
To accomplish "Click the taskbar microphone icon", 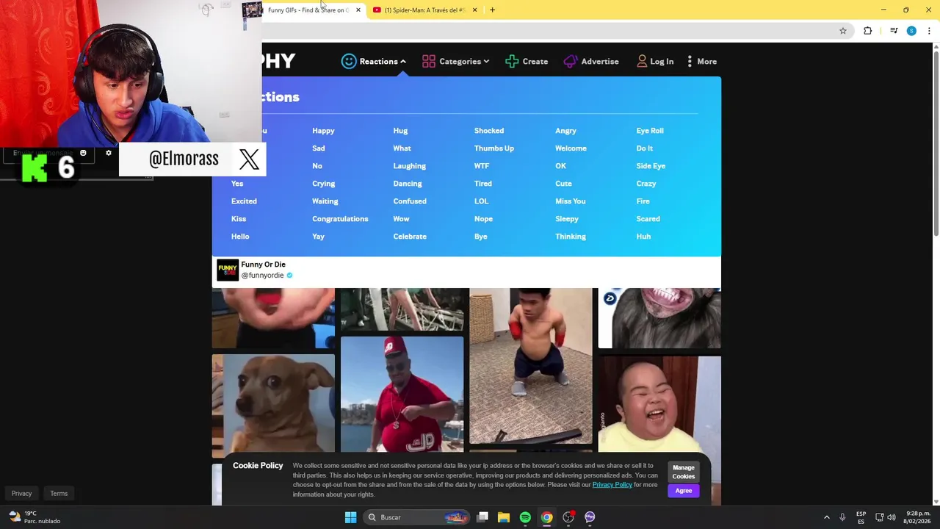I will point(842,517).
